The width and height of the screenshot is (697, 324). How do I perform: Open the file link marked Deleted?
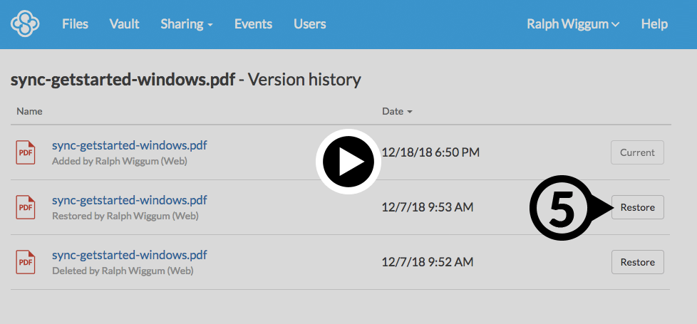[x=129, y=255]
